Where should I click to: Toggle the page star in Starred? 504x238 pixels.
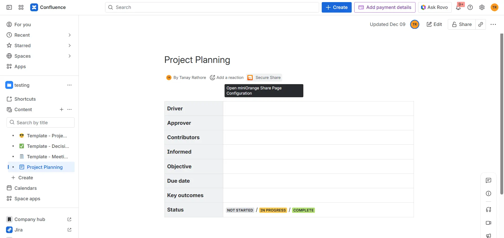(9, 45)
